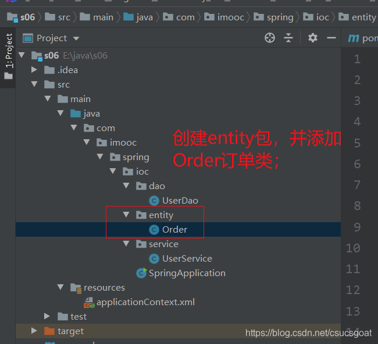Collapse the entity package arrow
This screenshot has width=378, height=344.
126,215
